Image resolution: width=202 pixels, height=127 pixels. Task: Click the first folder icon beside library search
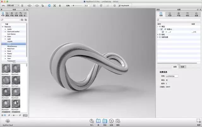[x=22, y=20]
